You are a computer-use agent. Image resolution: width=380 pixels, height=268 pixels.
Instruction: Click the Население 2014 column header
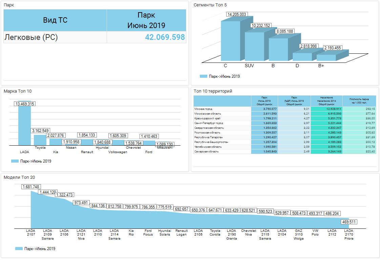click(x=326, y=101)
